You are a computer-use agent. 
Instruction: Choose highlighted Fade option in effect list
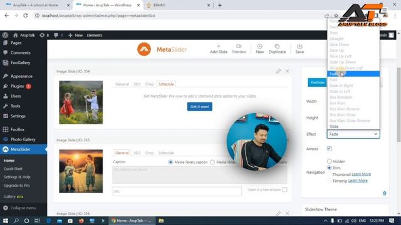(353, 74)
